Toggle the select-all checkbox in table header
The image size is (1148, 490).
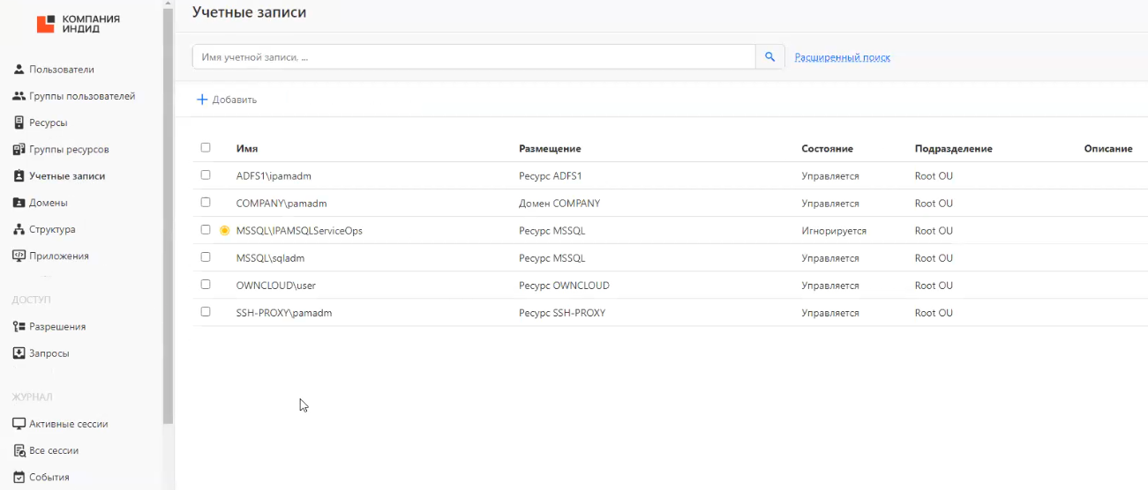206,148
